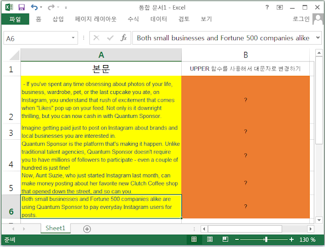The image size is (325, 247).
Task: Open the 보기 ribbon tab
Action: pos(206,19)
